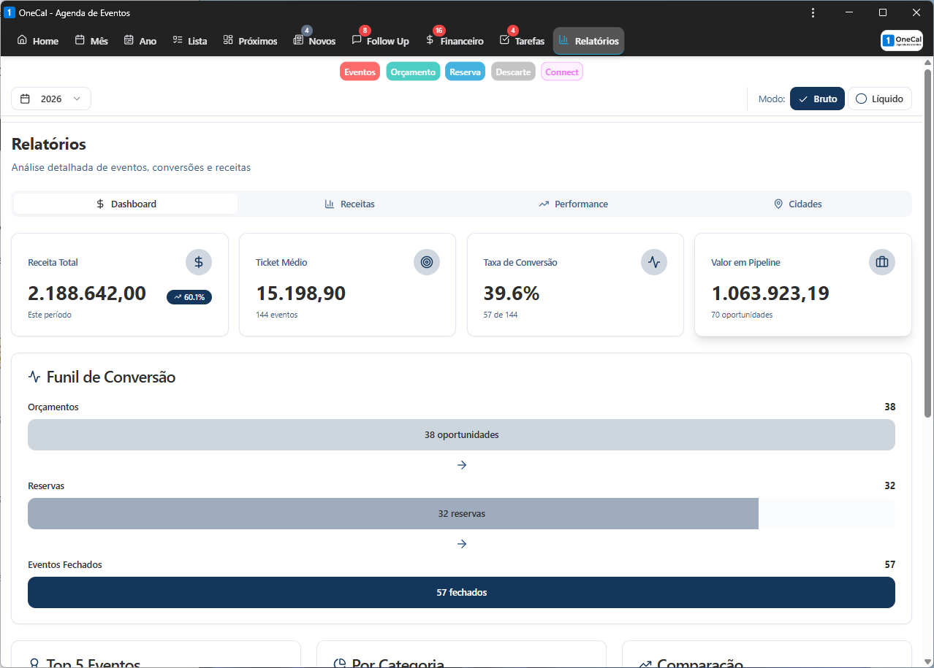Open the Financeiro section
Screen dimensions: 934x668
point(455,41)
